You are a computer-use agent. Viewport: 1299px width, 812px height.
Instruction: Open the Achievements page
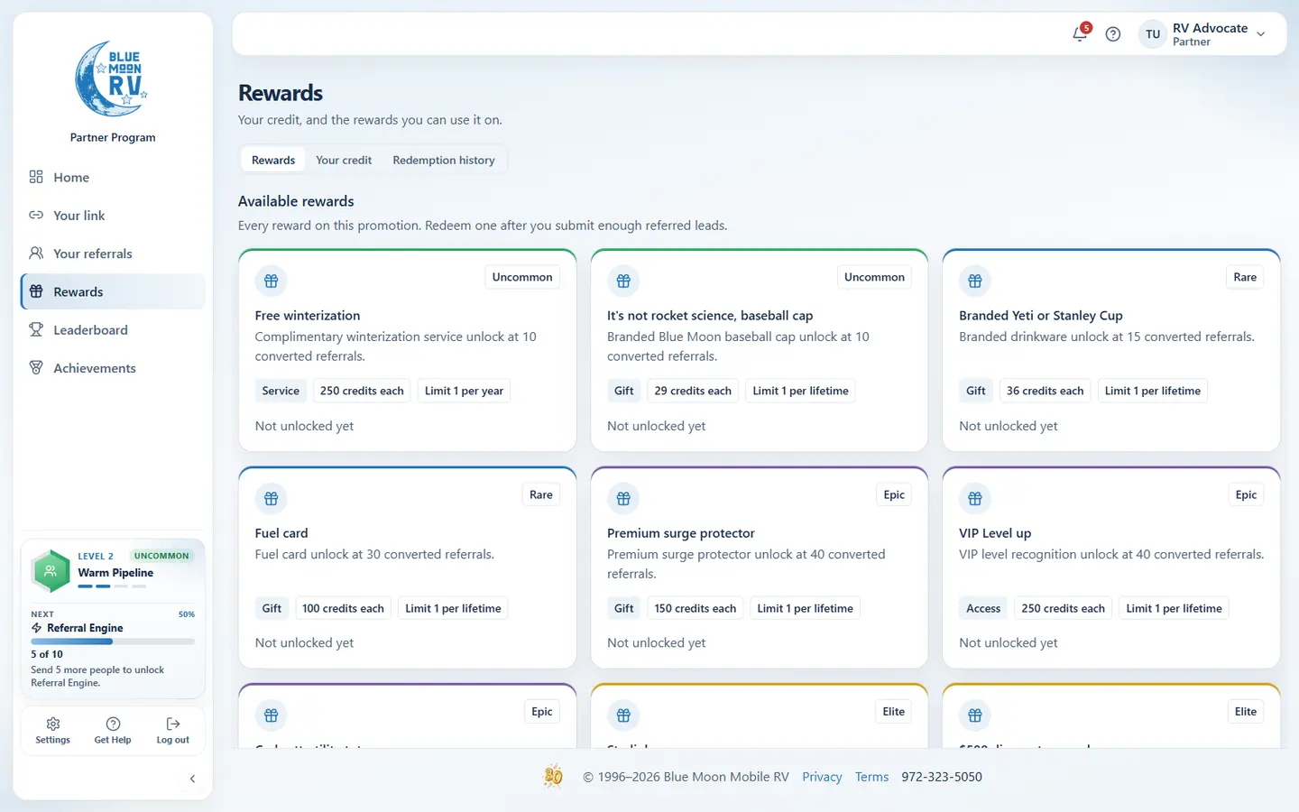pos(113,368)
